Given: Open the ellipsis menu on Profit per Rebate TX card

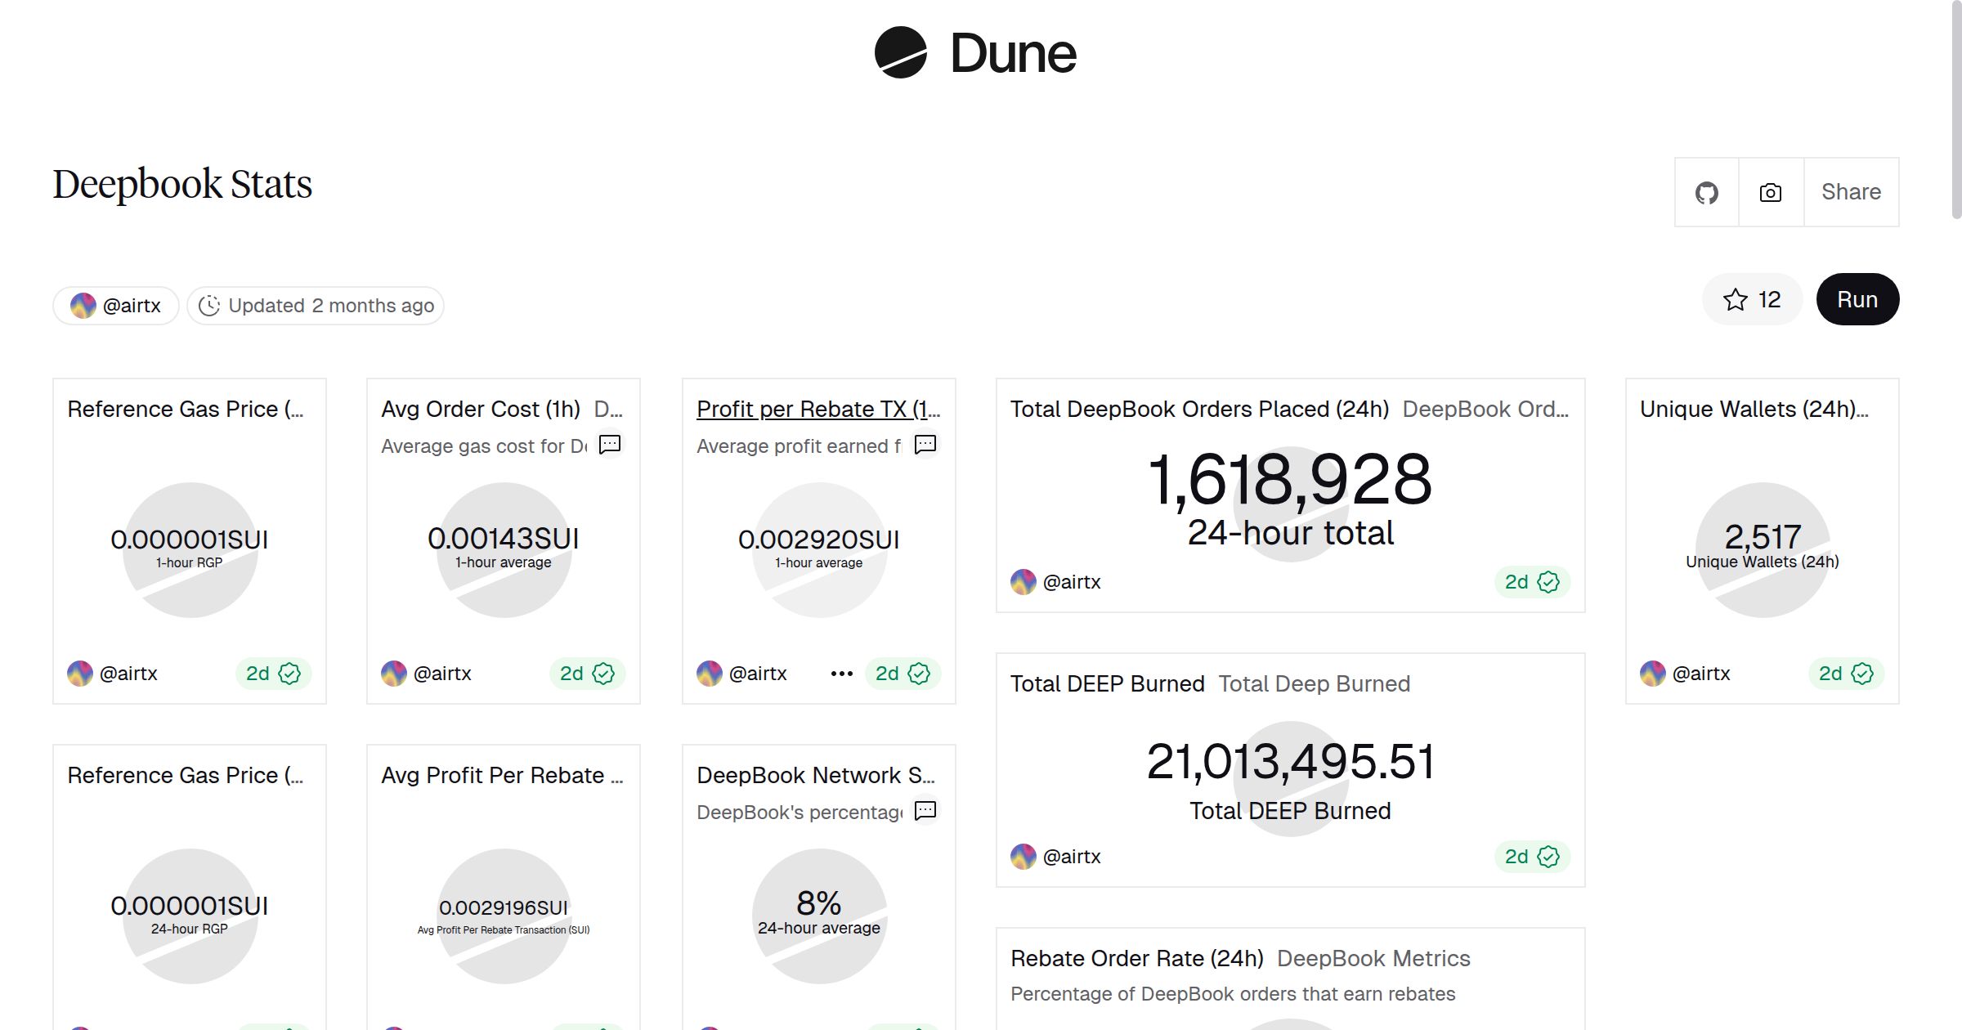Looking at the screenshot, I should click(x=840, y=673).
